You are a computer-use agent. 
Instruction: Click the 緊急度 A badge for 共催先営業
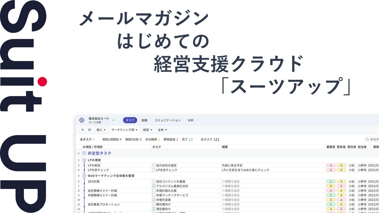[x=341, y=200]
